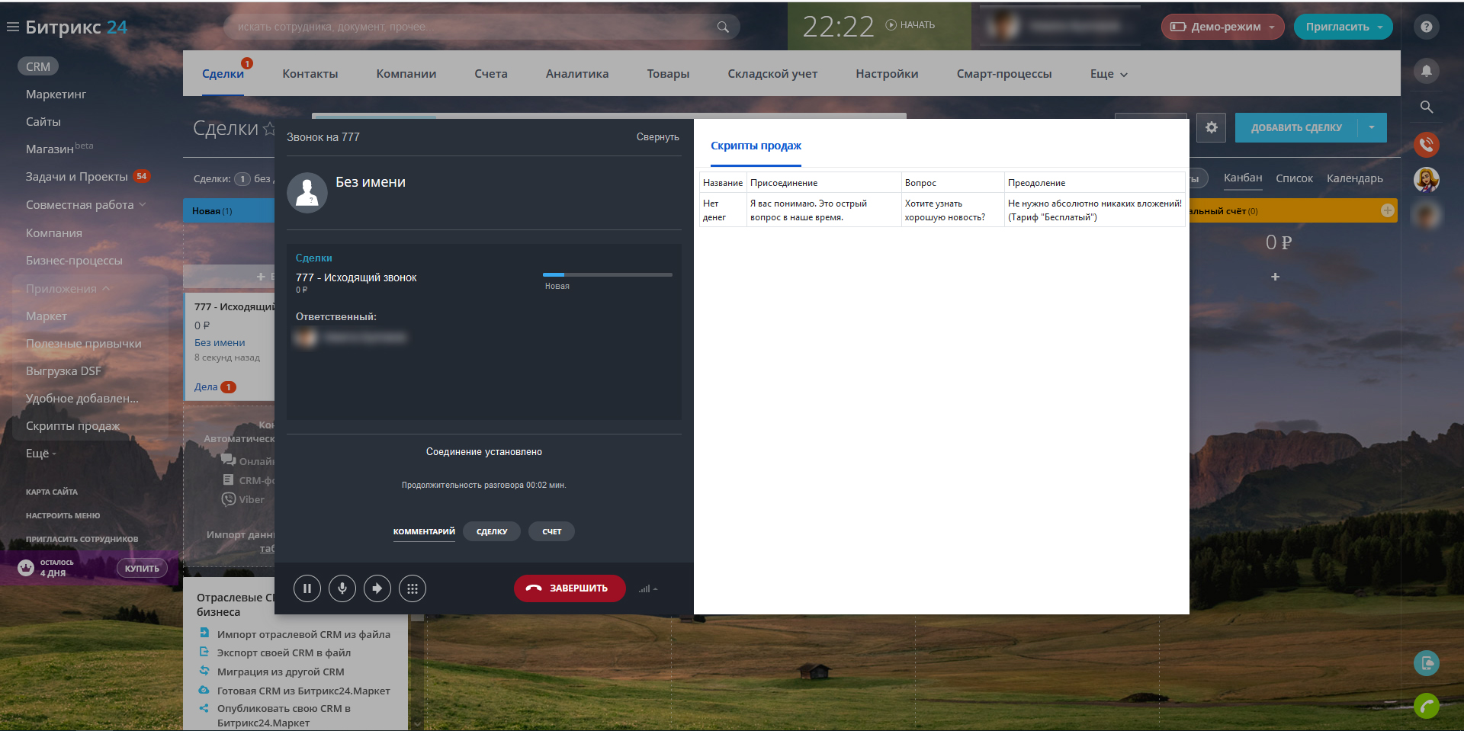Focus the top search input field

click(481, 27)
